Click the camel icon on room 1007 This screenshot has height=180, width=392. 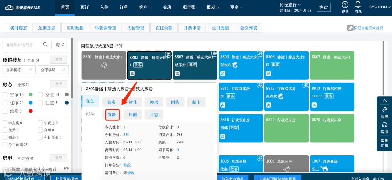[324, 169]
